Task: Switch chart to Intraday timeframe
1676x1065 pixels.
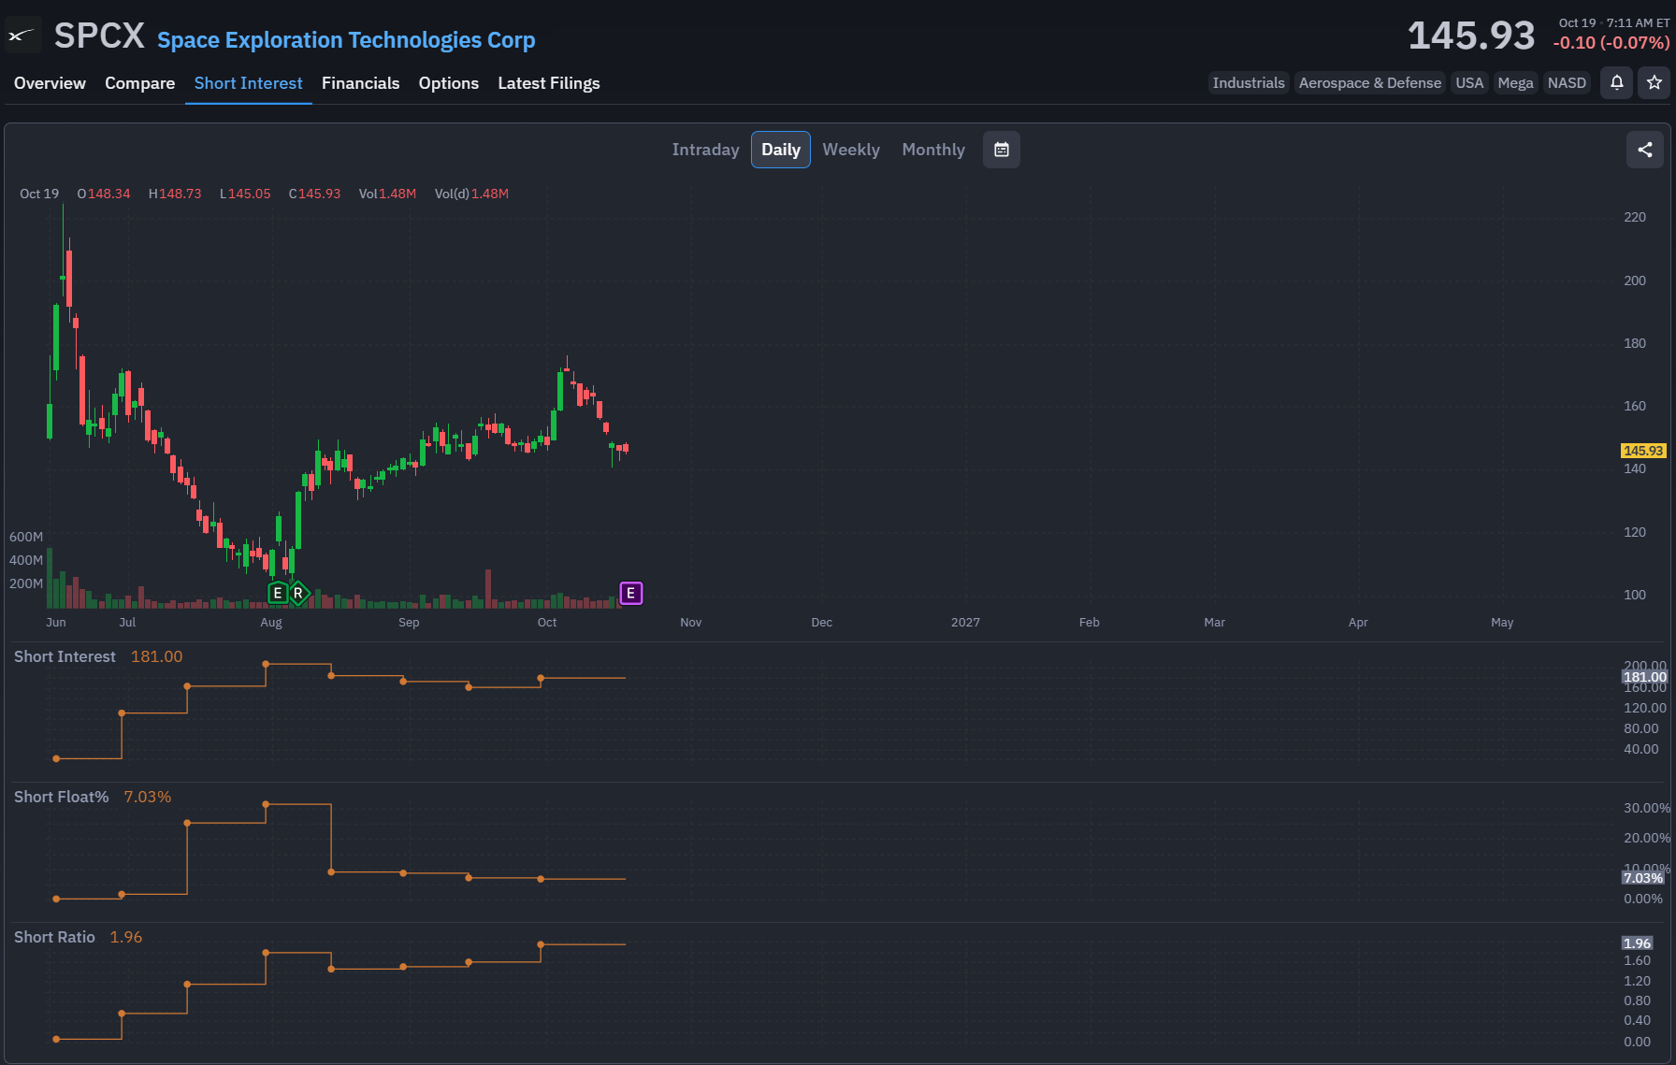Action: [705, 150]
